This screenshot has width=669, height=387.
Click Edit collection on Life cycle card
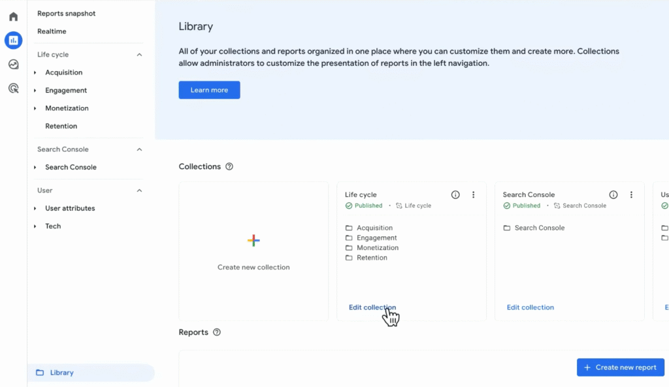click(x=372, y=307)
